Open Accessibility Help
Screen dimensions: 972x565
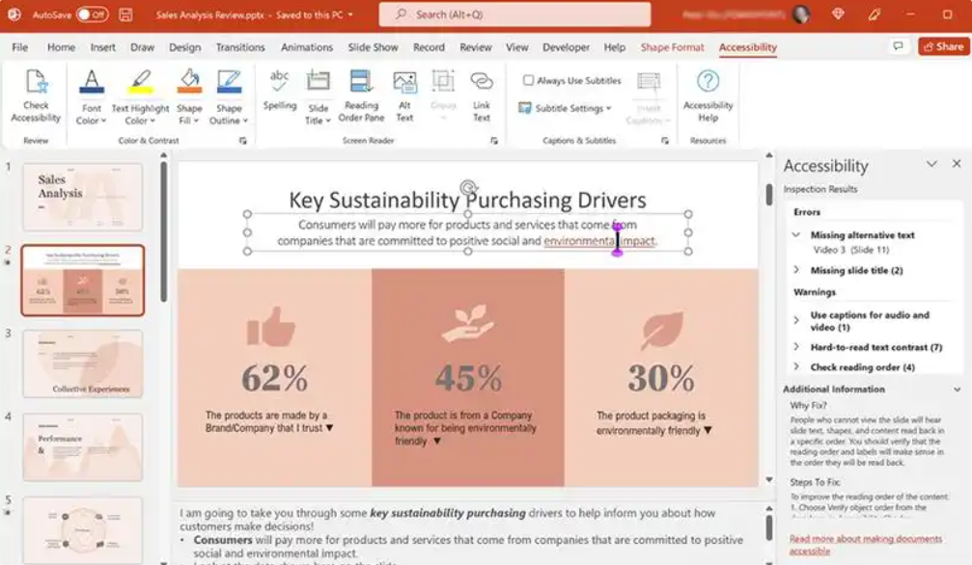click(708, 96)
